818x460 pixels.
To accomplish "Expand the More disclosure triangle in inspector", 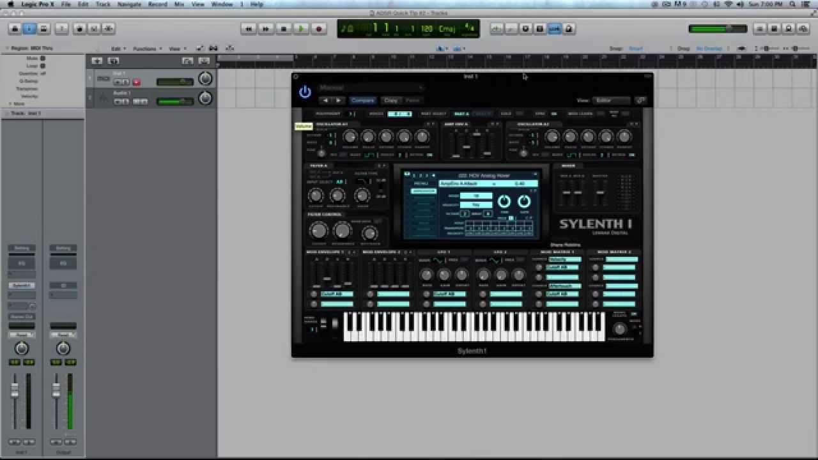I will pyautogui.click(x=11, y=103).
